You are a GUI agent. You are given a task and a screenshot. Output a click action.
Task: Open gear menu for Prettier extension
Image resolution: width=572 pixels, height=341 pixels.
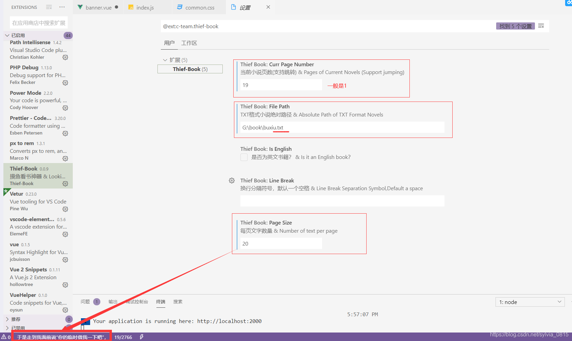65,133
